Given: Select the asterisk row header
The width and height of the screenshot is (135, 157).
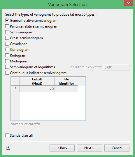Looking at the screenshot, I should tap(15, 89).
